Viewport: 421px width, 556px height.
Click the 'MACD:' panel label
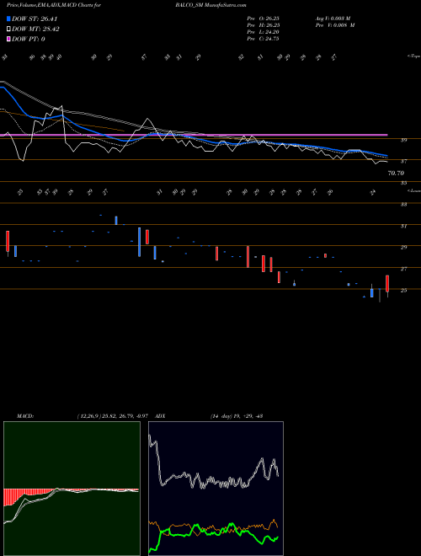coord(25,416)
